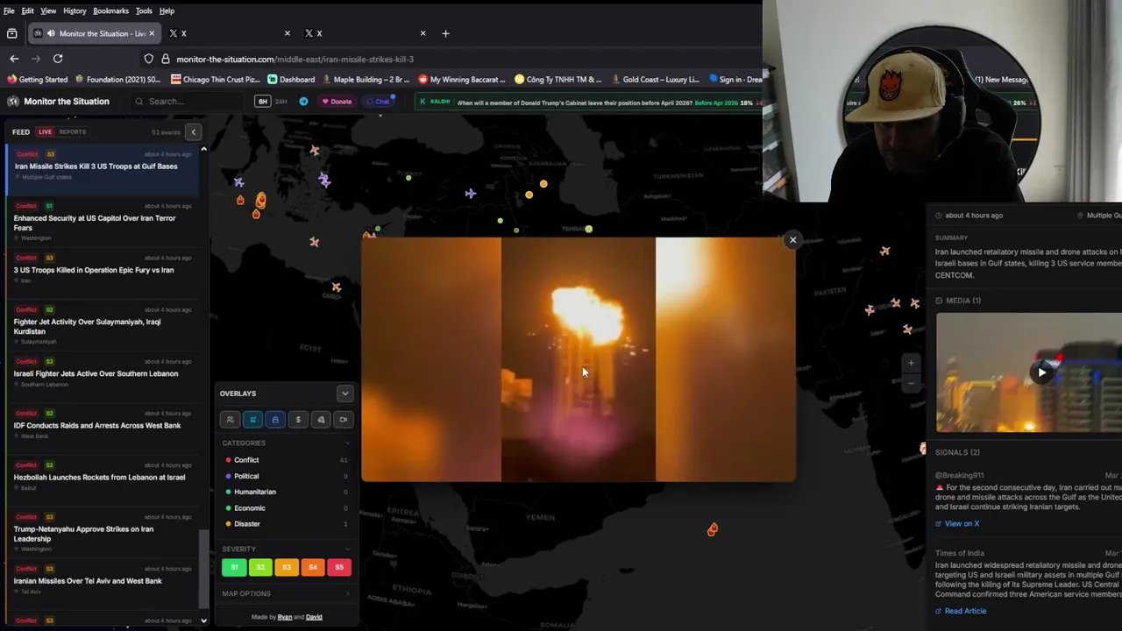1122x631 pixels.
Task: Close the Monitor the Situation tab
Action: click(152, 33)
